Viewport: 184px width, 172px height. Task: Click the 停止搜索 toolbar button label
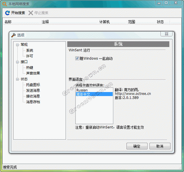41,13
